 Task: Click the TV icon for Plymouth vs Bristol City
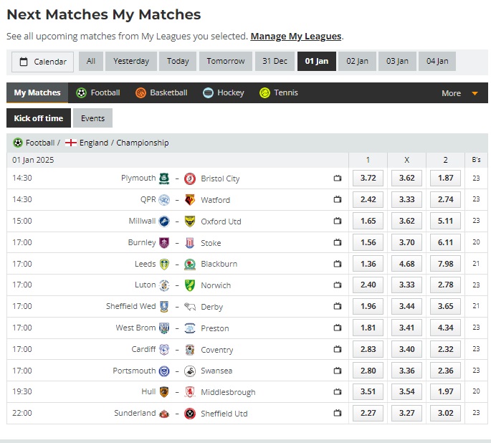338,178
